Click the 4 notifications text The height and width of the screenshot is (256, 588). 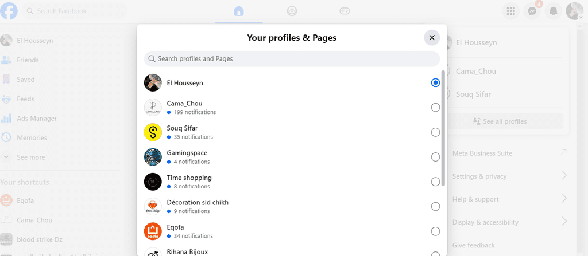pyautogui.click(x=192, y=162)
